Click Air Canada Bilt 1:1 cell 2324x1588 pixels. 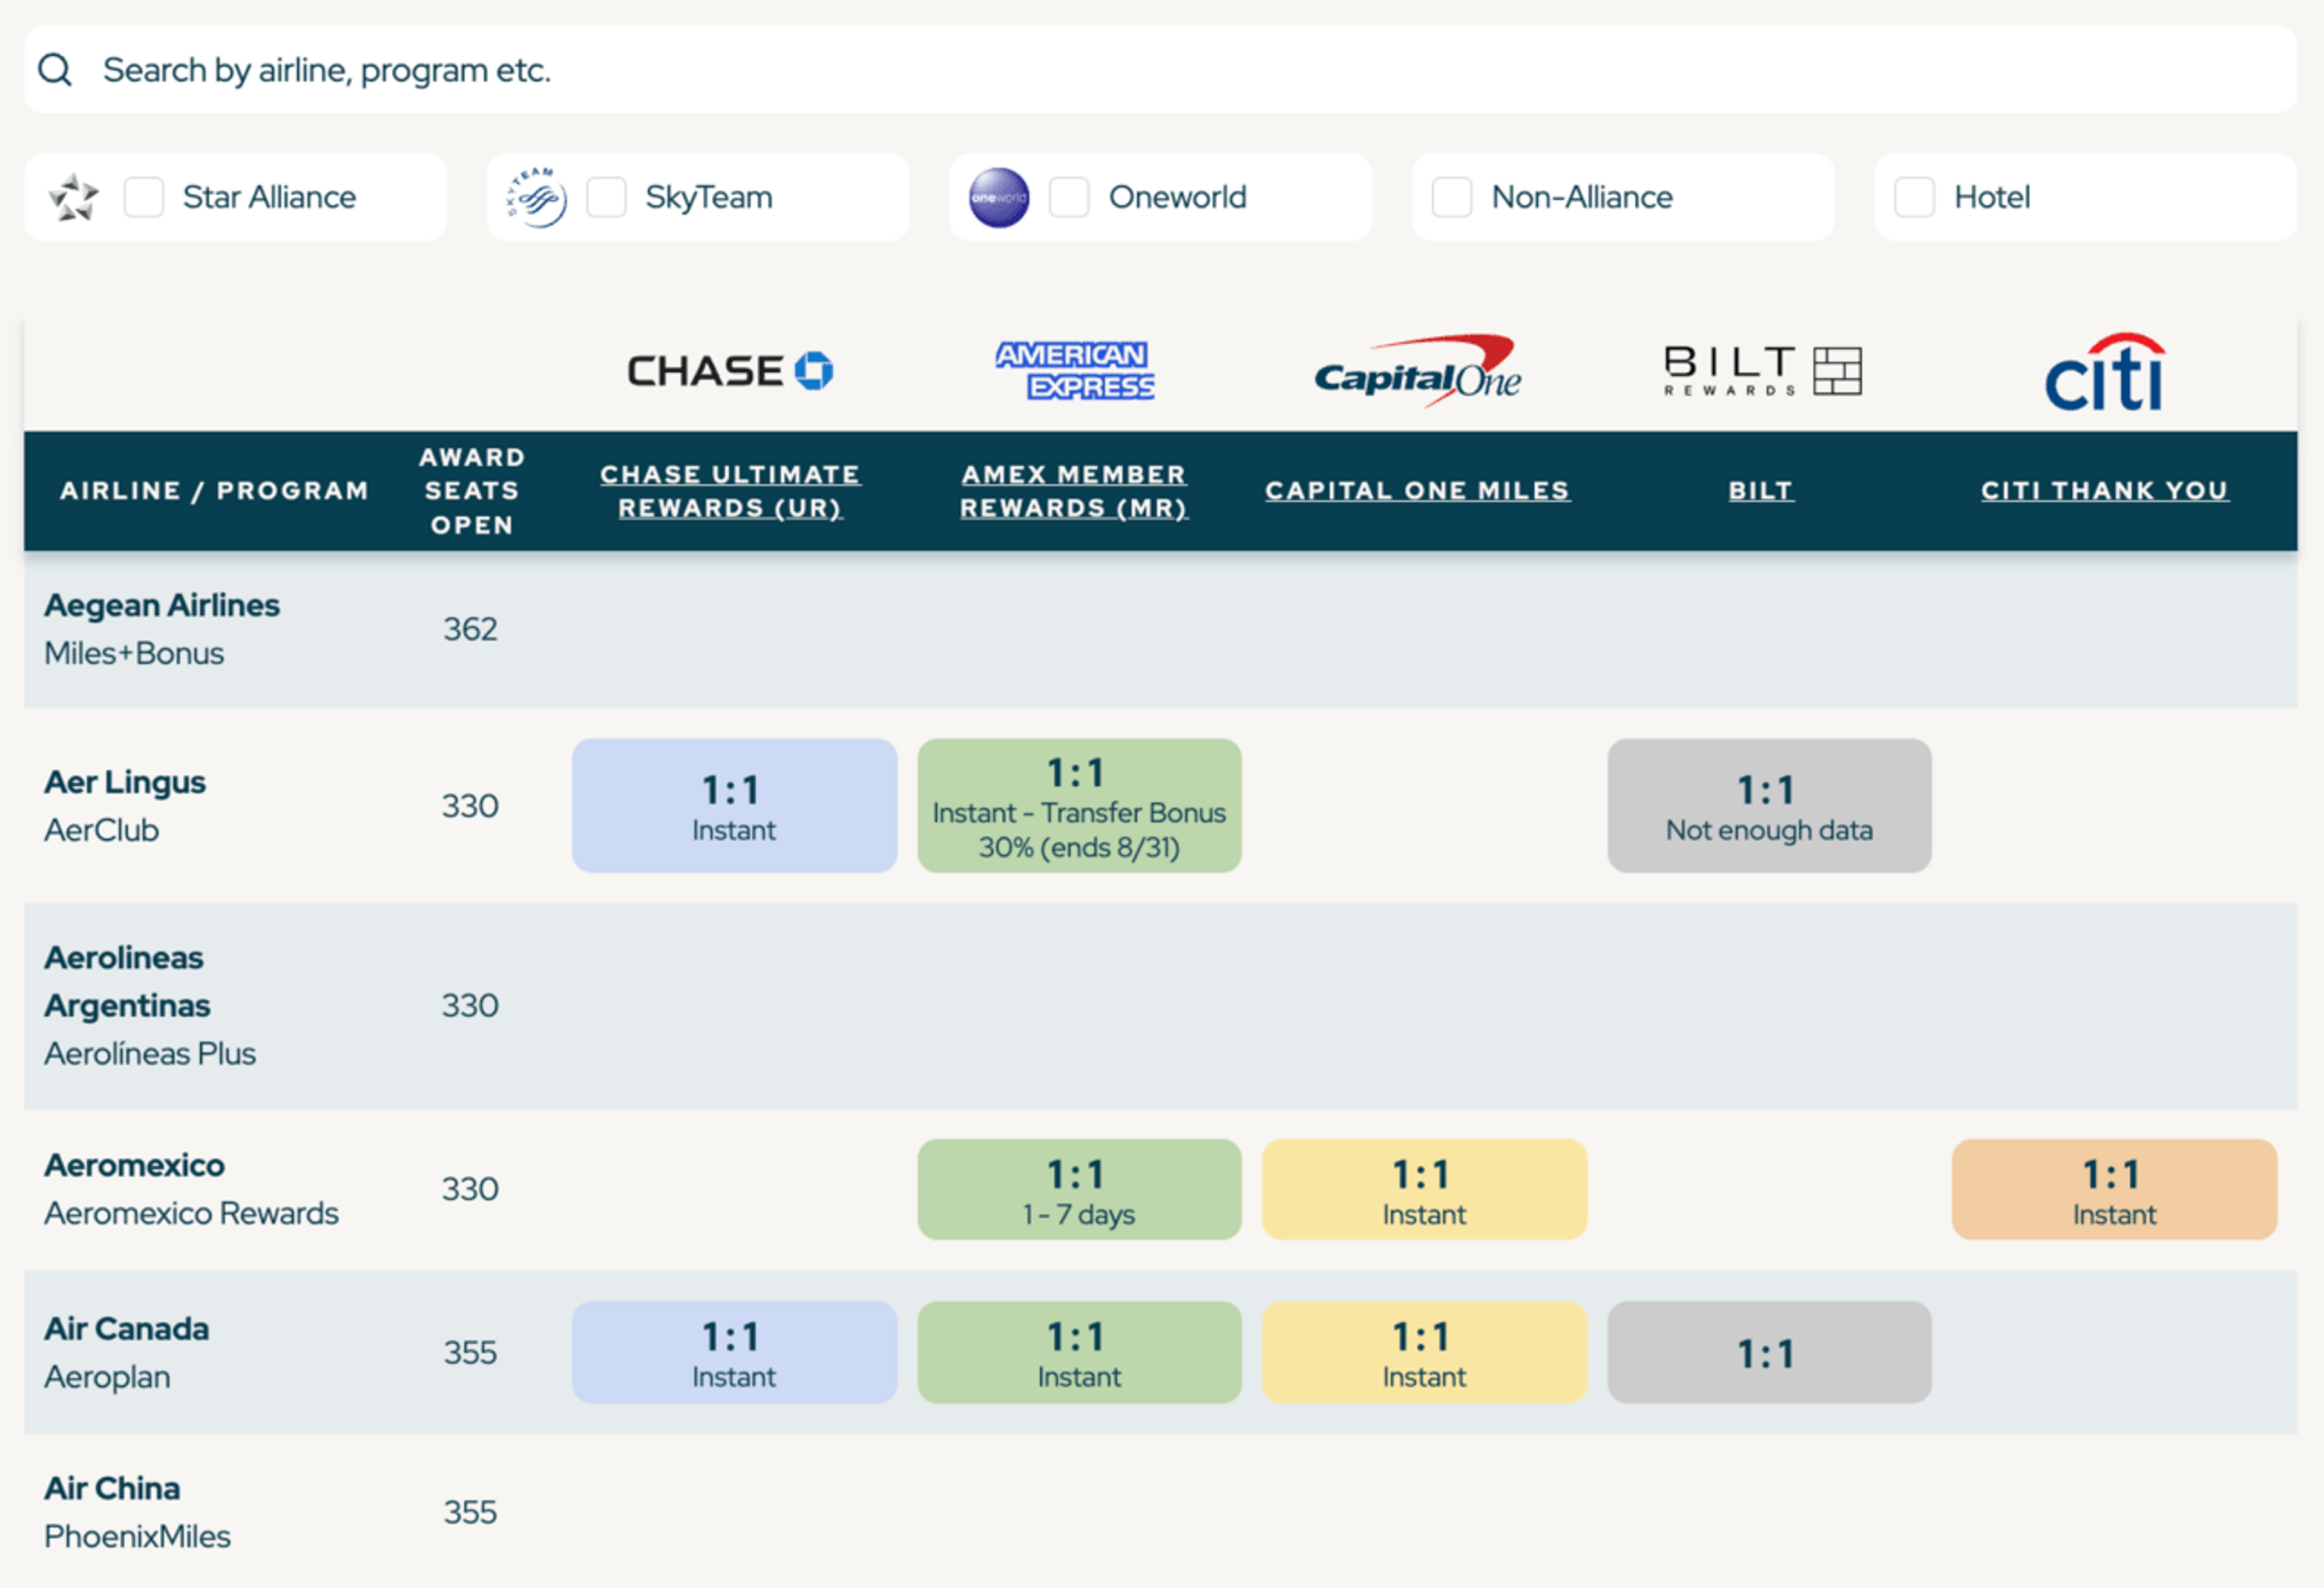click(x=1769, y=1352)
